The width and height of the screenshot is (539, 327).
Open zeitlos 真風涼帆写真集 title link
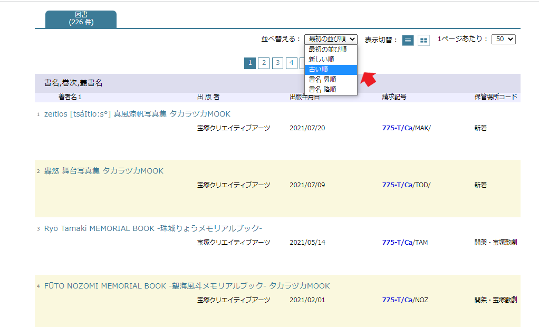pos(137,114)
